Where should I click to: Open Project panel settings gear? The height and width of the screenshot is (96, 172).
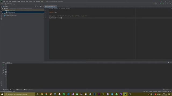(x=41, y=6)
